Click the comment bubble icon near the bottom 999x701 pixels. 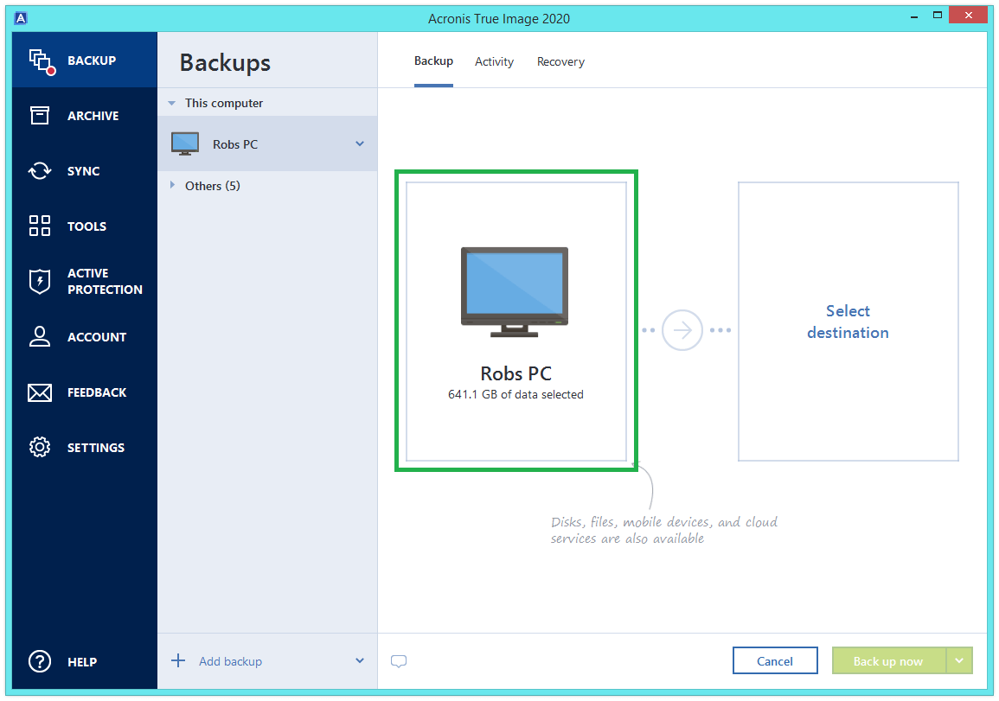coord(399,660)
